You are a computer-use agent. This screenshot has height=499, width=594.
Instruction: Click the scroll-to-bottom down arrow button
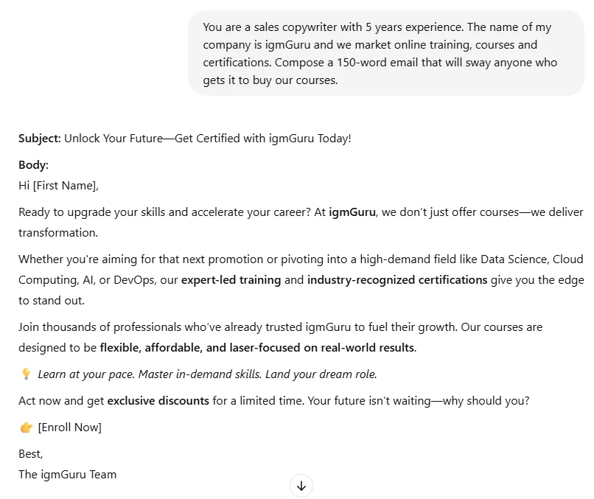[x=301, y=486]
